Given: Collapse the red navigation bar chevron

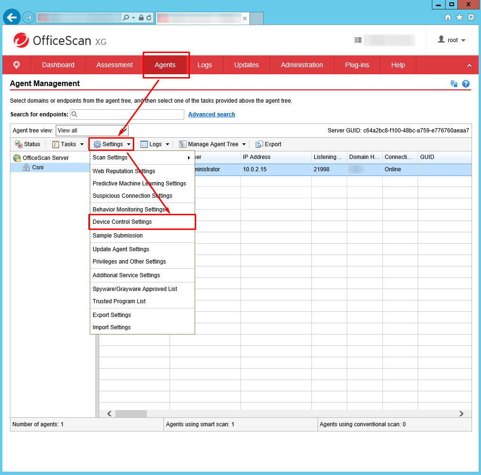Looking at the screenshot, I should coord(469,65).
